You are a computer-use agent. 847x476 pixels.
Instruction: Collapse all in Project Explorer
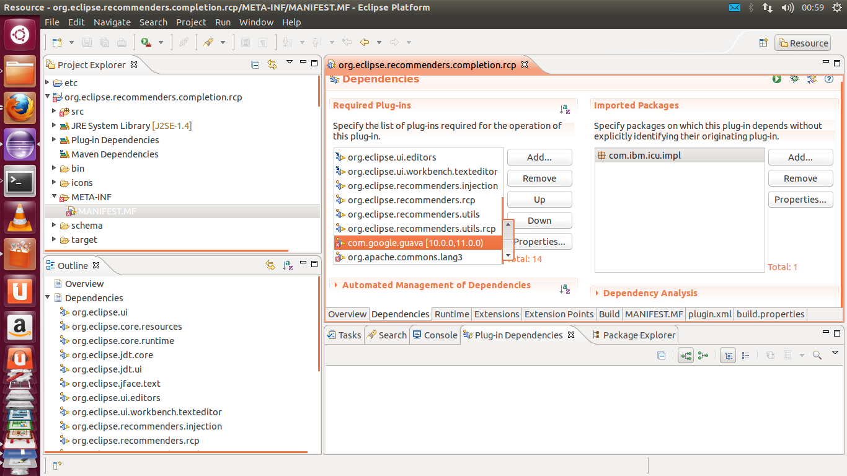coord(255,64)
